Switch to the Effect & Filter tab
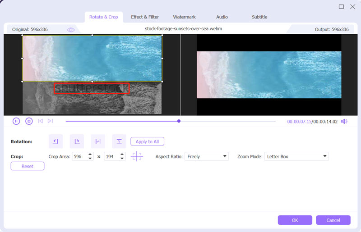This screenshot has width=361, height=232. [145, 17]
